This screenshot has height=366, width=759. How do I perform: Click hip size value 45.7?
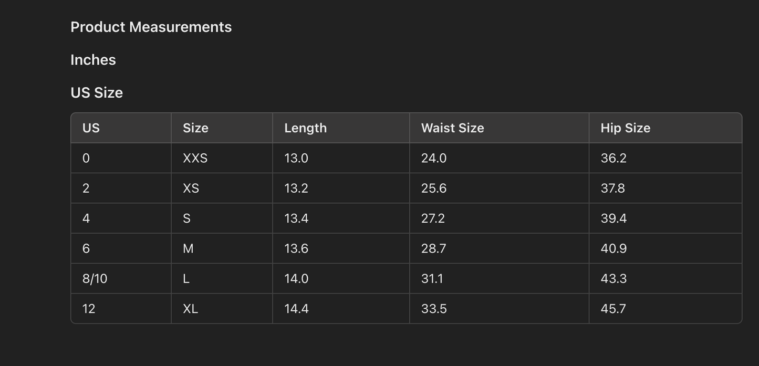[613, 309]
